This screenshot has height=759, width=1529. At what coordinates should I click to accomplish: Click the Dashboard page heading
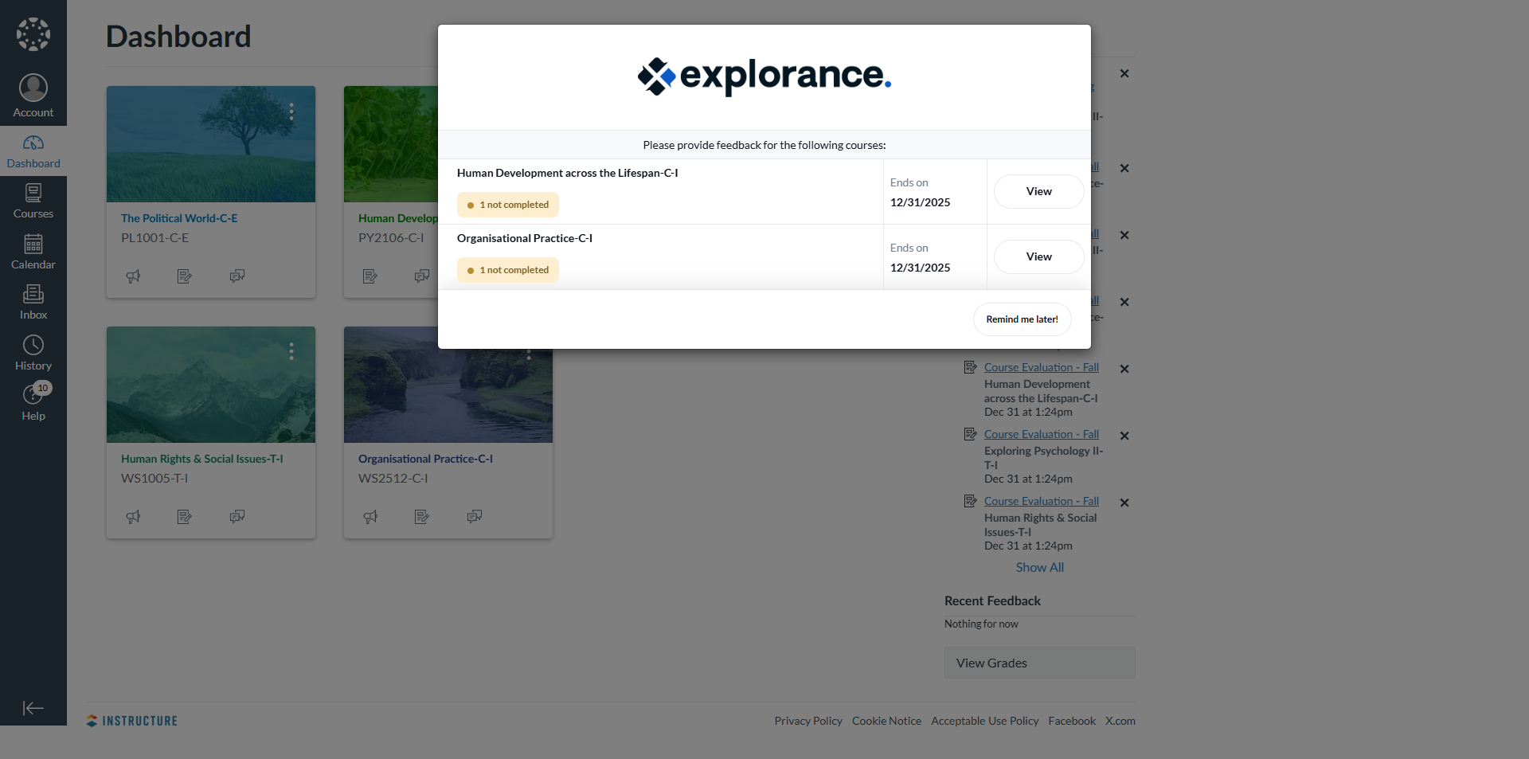point(178,37)
